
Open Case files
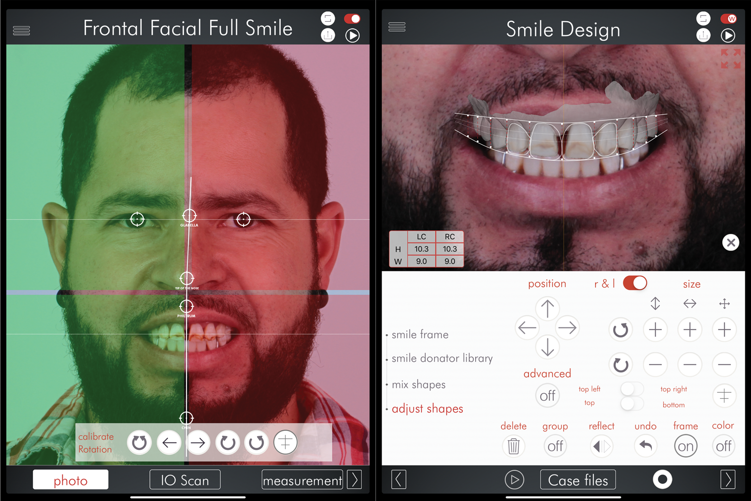pos(578,480)
